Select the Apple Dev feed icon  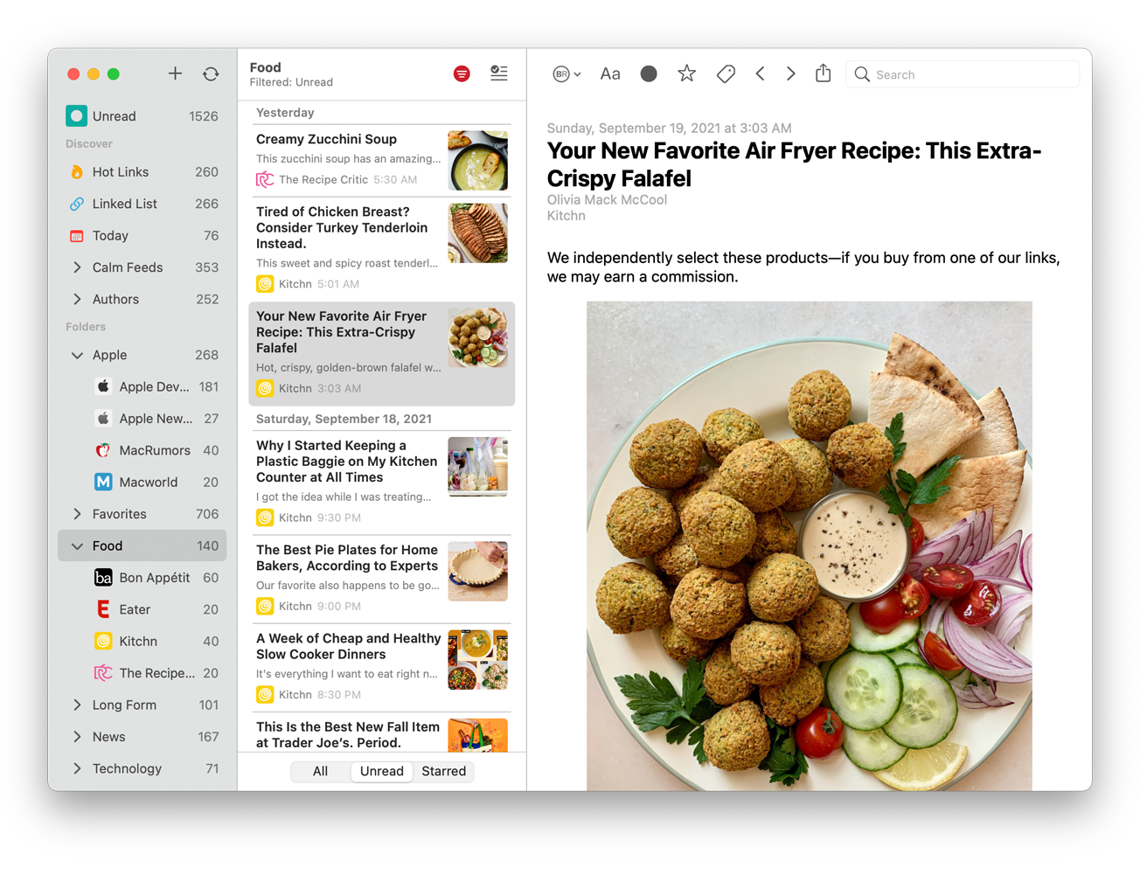(103, 386)
